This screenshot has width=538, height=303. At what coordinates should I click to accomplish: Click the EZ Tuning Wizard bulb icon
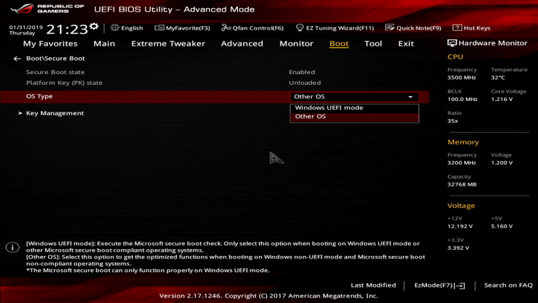click(x=299, y=28)
